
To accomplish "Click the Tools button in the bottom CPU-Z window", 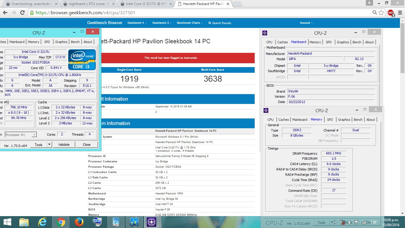I will pos(321,222).
